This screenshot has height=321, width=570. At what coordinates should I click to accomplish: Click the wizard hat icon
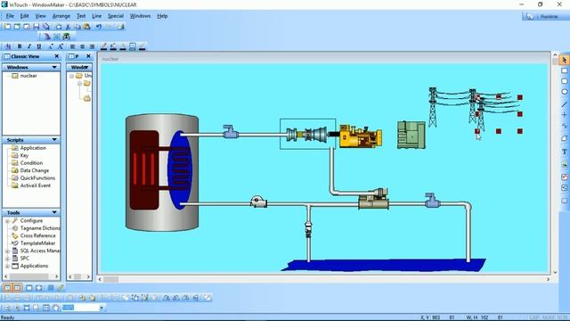click(x=47, y=37)
